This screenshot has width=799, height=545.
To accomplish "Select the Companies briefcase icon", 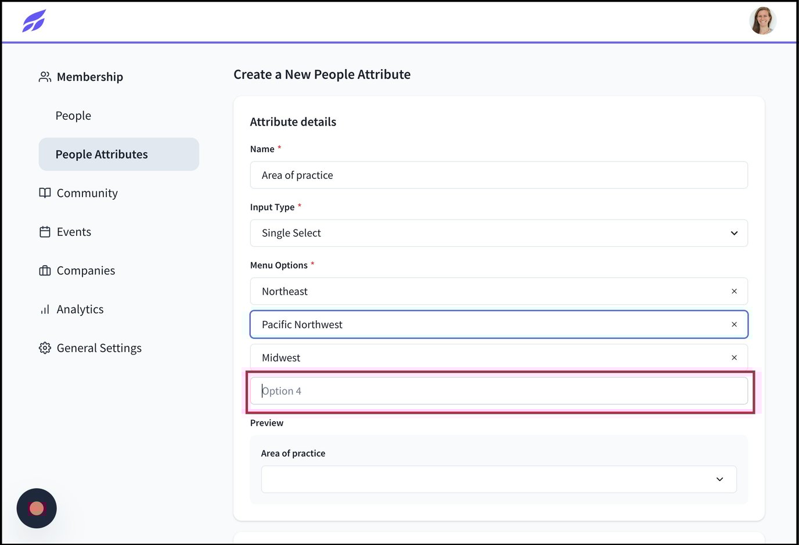I will [x=45, y=270].
